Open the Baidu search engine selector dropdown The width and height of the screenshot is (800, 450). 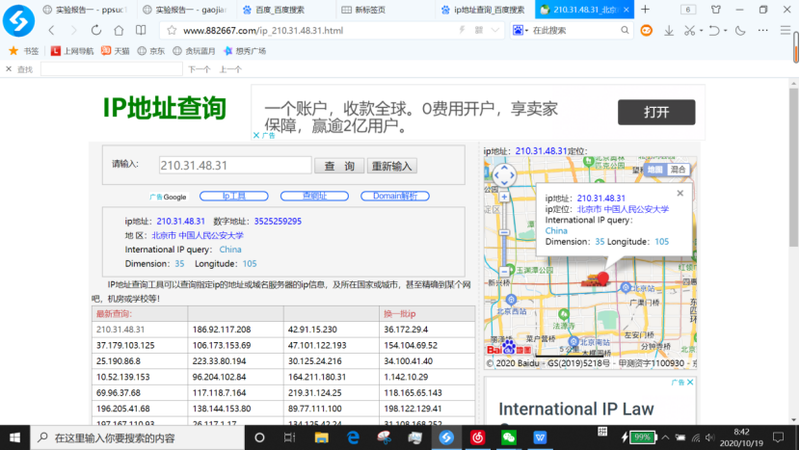pyautogui.click(x=520, y=31)
